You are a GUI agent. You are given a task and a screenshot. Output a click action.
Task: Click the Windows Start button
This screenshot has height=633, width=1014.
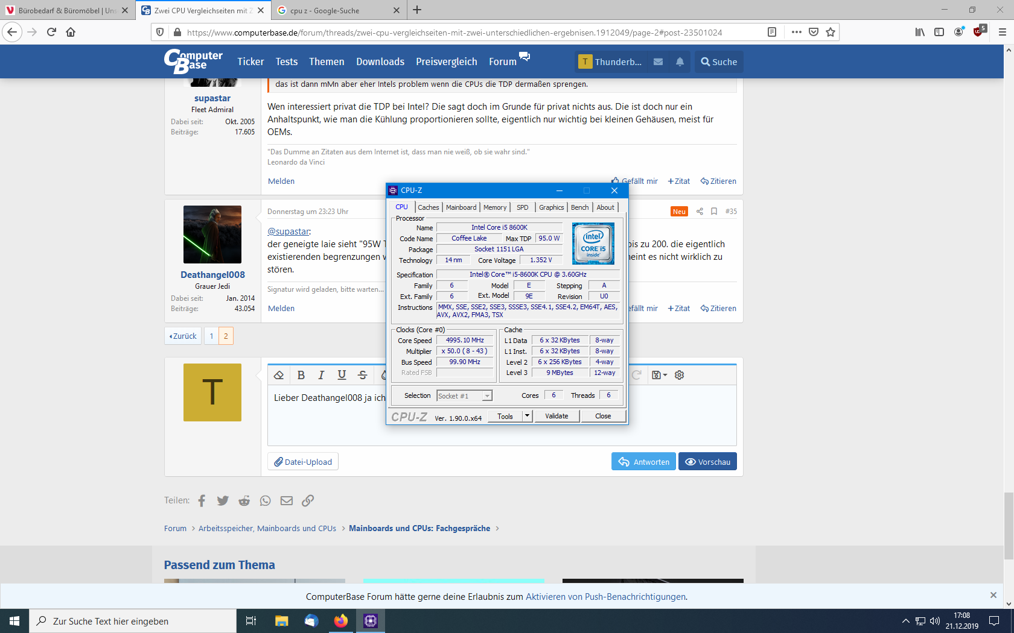point(14,621)
